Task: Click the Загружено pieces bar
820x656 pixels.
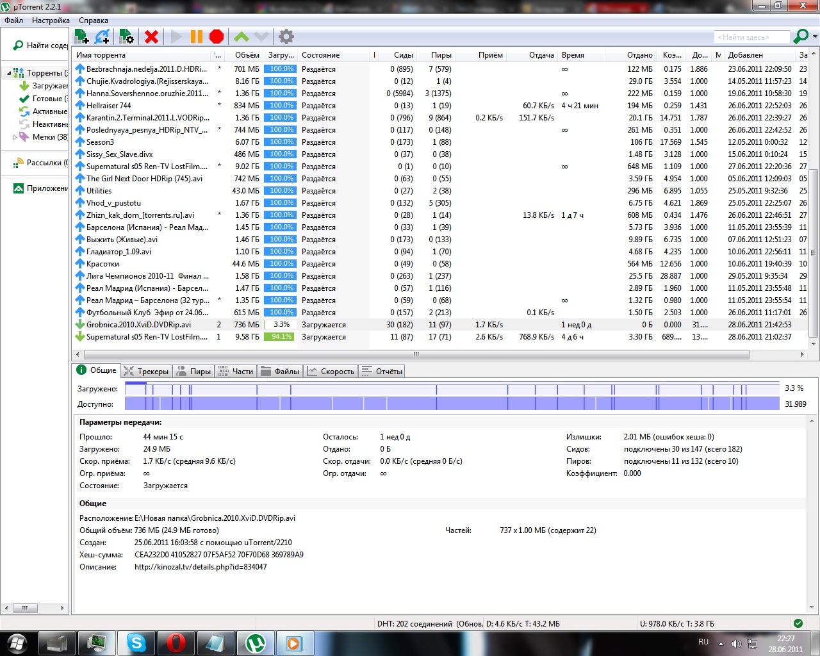Action: tap(452, 389)
